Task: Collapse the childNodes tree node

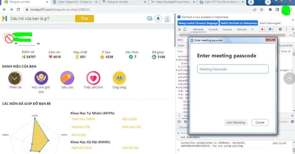Action: click(x=177, y=88)
